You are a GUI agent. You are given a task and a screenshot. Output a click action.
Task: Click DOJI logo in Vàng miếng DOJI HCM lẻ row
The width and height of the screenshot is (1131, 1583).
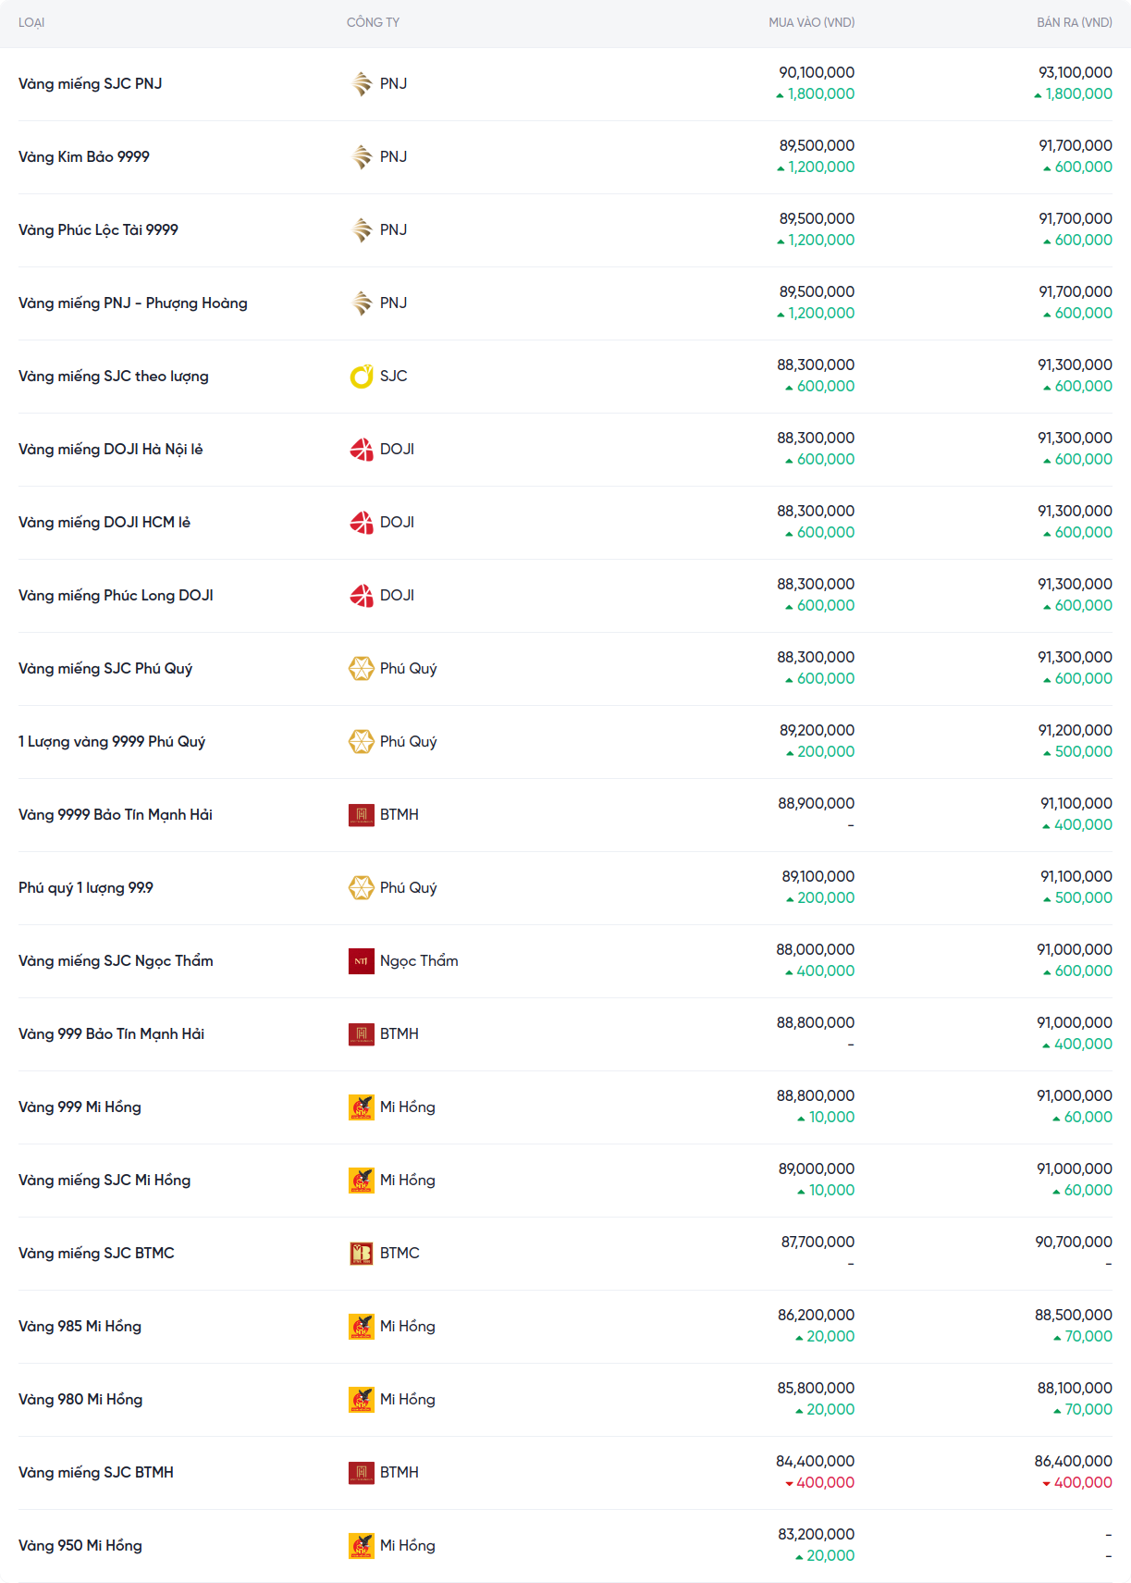point(362,523)
